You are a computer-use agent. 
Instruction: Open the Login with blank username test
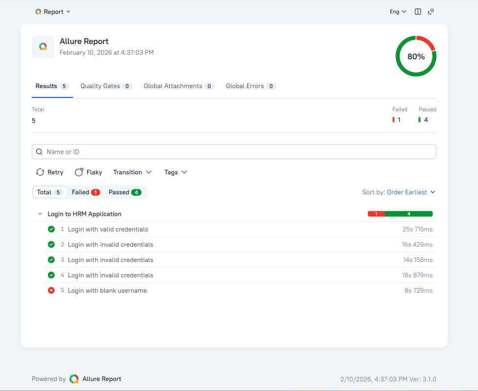click(x=107, y=291)
